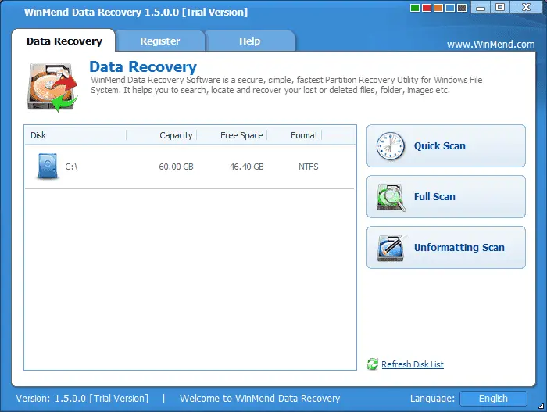This screenshot has width=547, height=412.
Task: Start an Unformatting Scan
Action: [x=446, y=248]
